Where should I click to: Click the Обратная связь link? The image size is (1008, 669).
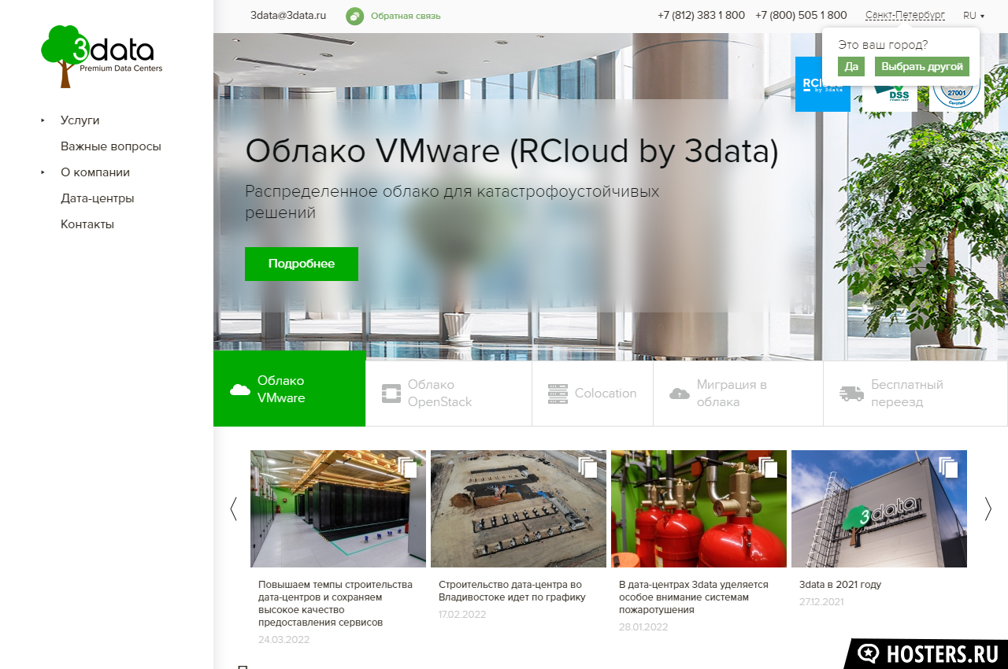[406, 16]
